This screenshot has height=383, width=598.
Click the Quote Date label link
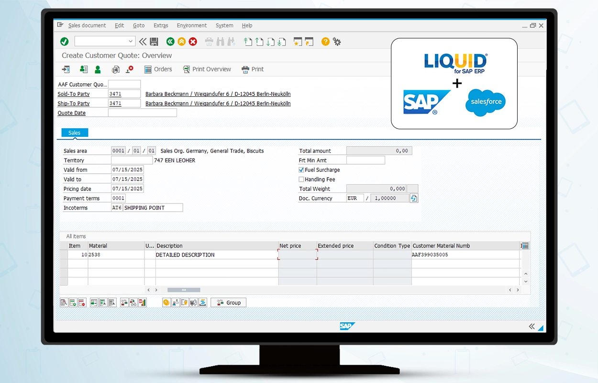[x=72, y=113]
